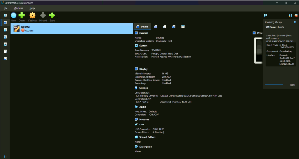Screen dimensions: 299x159
Task: Open the File menu
Action: click(x=5, y=8)
